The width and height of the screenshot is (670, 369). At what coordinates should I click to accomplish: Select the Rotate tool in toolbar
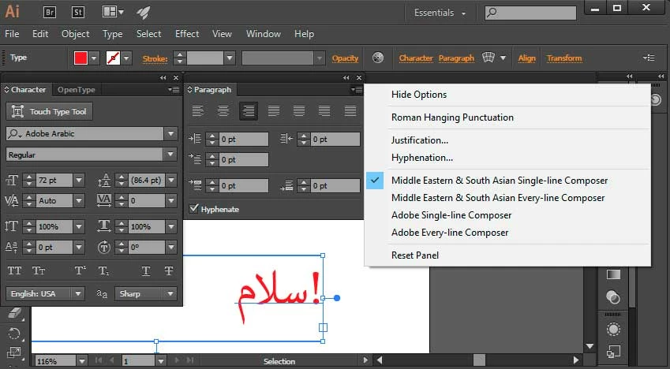tap(14, 333)
